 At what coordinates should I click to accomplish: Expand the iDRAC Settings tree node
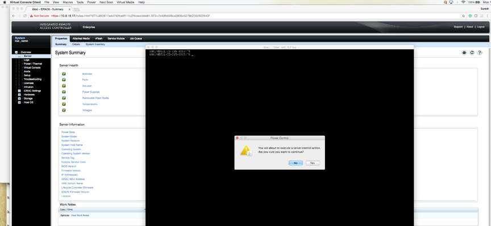[19, 91]
